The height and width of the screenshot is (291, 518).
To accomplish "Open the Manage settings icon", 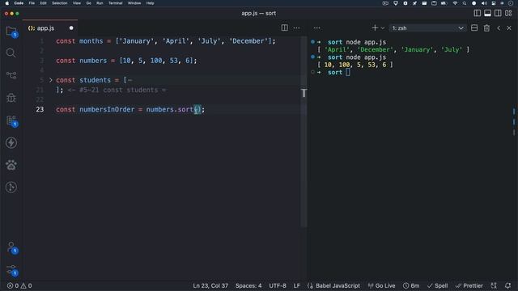I will coord(11,270).
